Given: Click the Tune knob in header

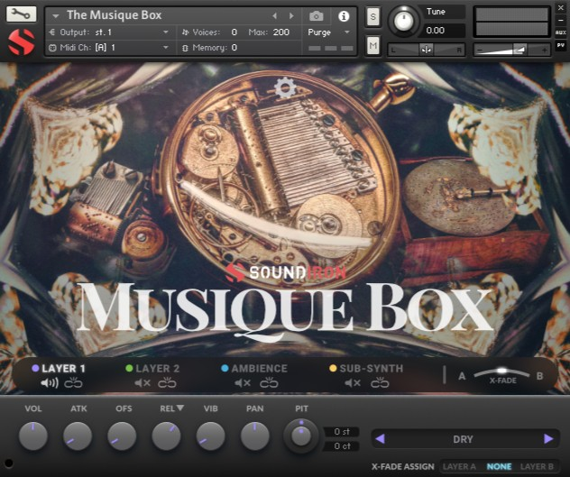Looking at the screenshot, I should (404, 21).
